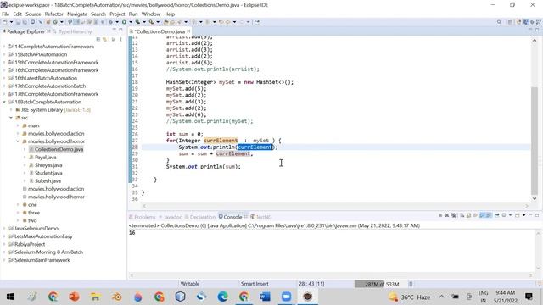
Task: Maximize the editor area icon
Action: pyautogui.click(x=537, y=30)
